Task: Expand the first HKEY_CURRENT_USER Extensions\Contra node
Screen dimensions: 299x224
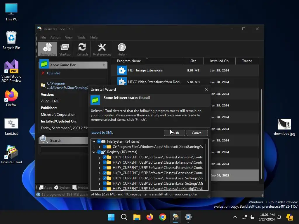Action: (99, 157)
